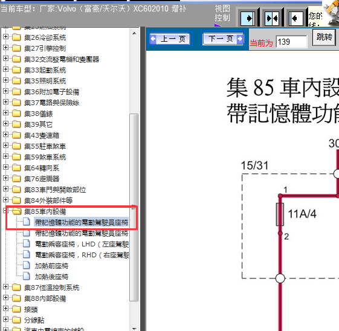This screenshot has width=339, height=331.
Task: Expand the 集55駐車煞車 folder
Action: (x=5, y=146)
